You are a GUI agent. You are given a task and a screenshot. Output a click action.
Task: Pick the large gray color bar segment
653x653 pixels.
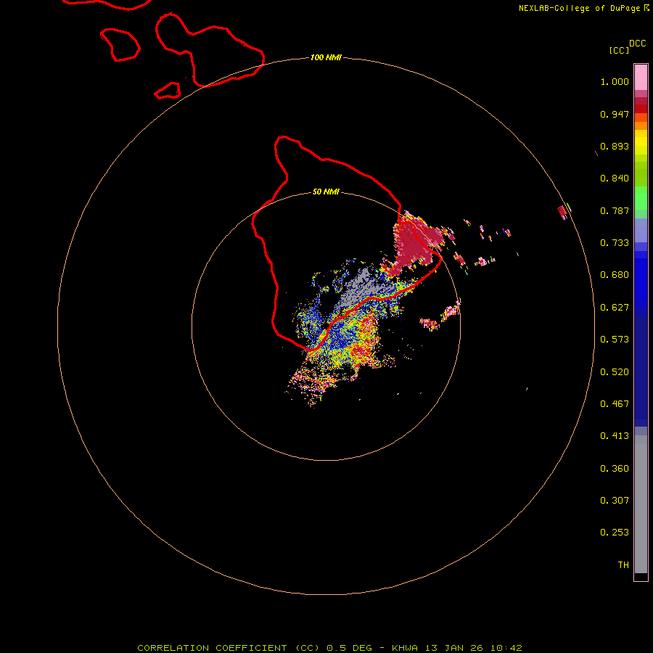click(641, 504)
